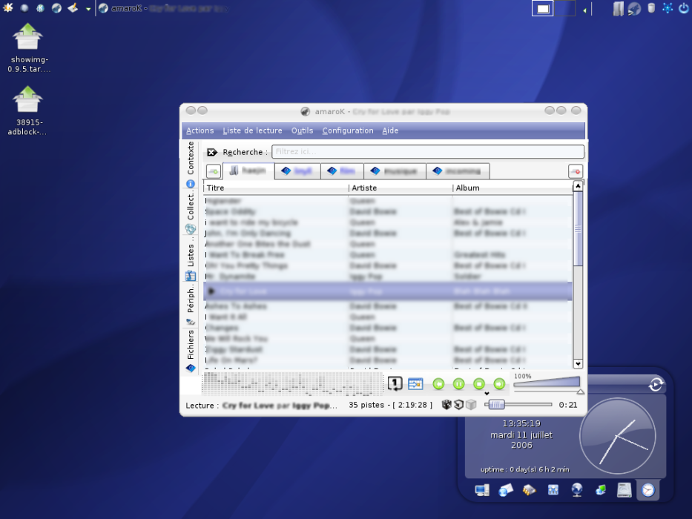The width and height of the screenshot is (692, 519).
Task: Expand system tray with the small yellow arrow
Action: [585, 10]
